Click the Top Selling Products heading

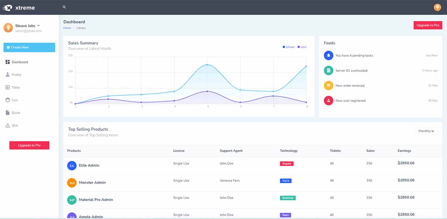click(x=88, y=129)
